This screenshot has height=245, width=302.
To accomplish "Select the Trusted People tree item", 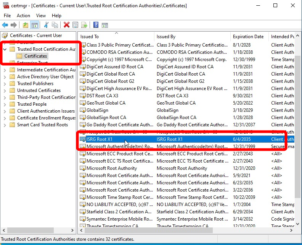I will (x=32, y=104).
